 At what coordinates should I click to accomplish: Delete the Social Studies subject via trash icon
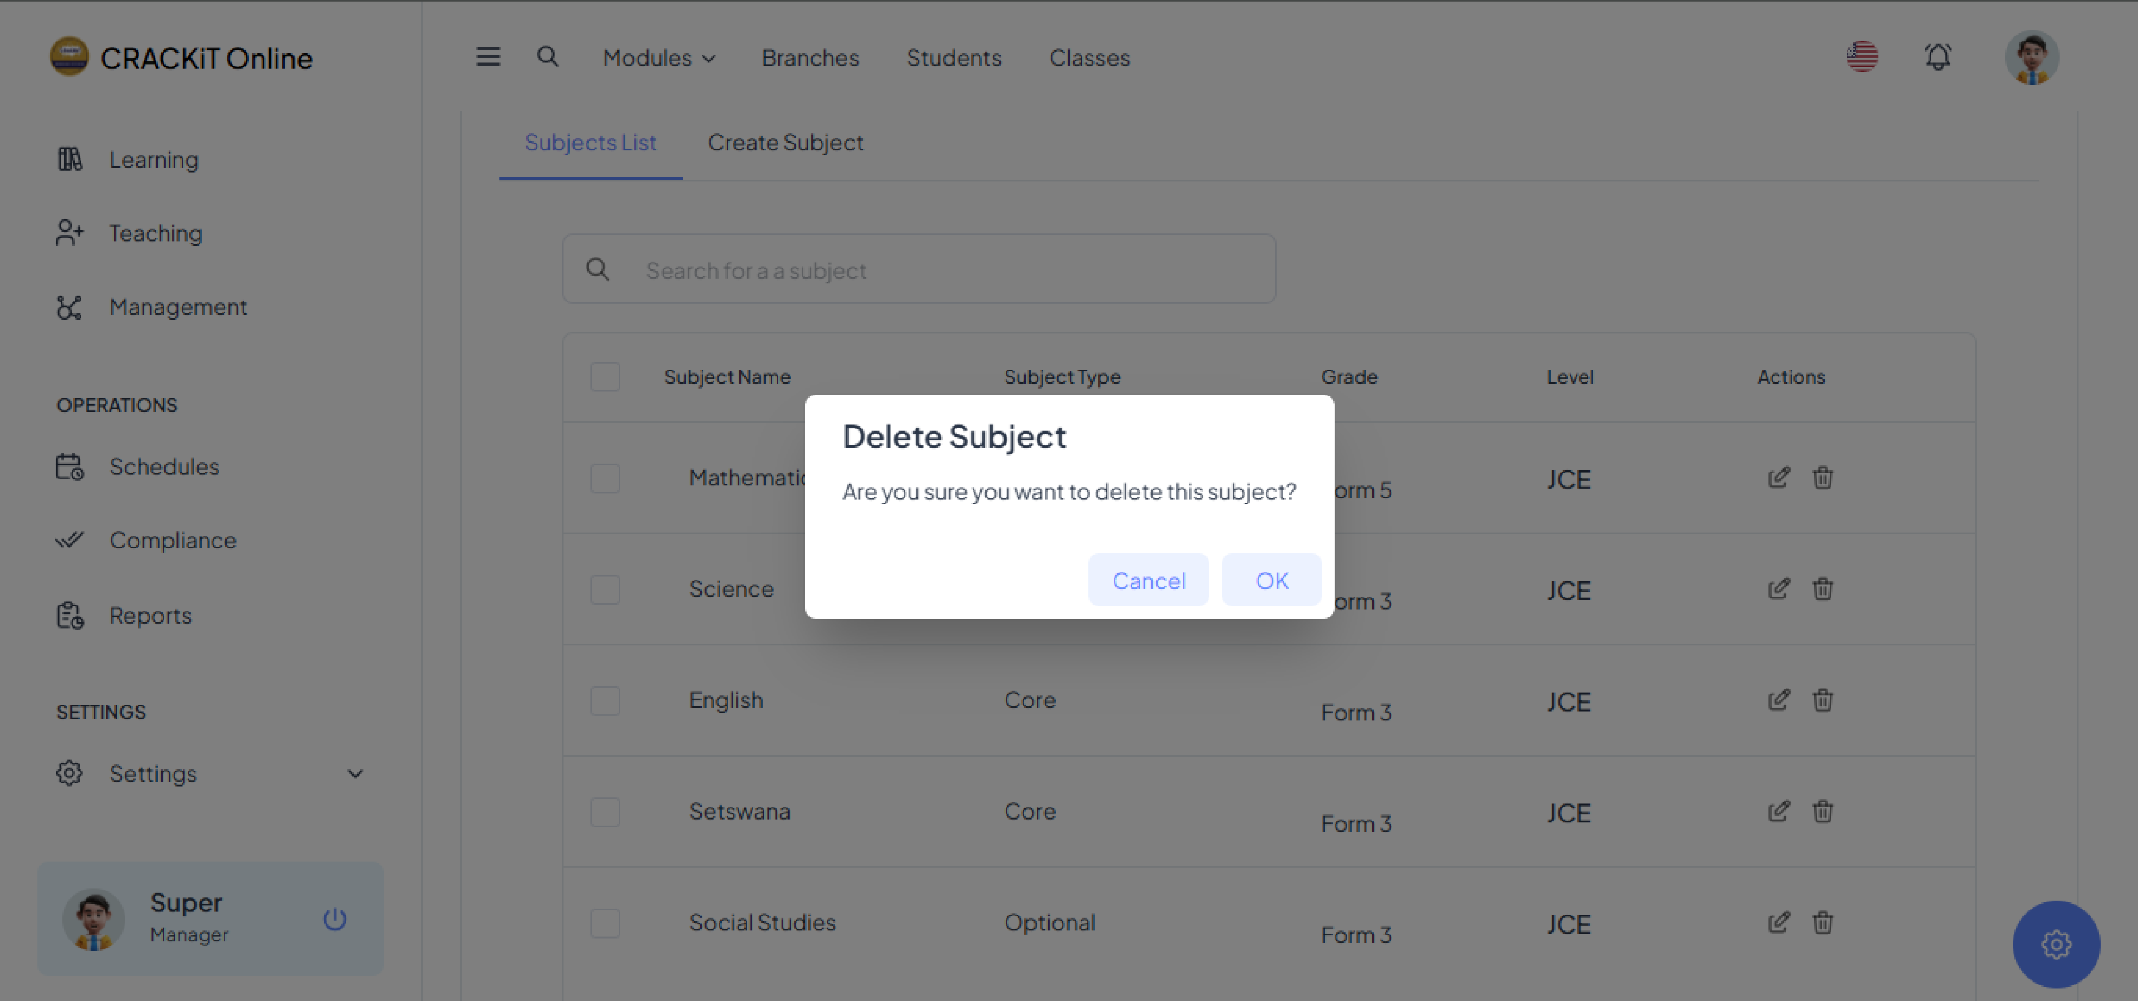coord(1823,922)
